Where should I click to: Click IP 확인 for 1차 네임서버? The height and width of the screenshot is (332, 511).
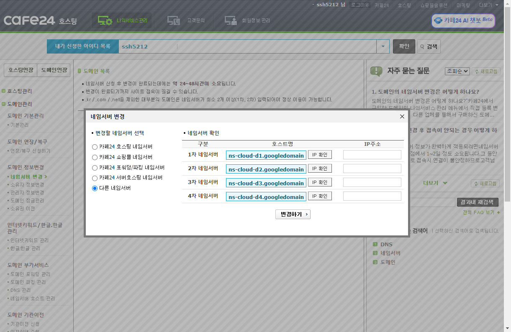pyautogui.click(x=320, y=155)
